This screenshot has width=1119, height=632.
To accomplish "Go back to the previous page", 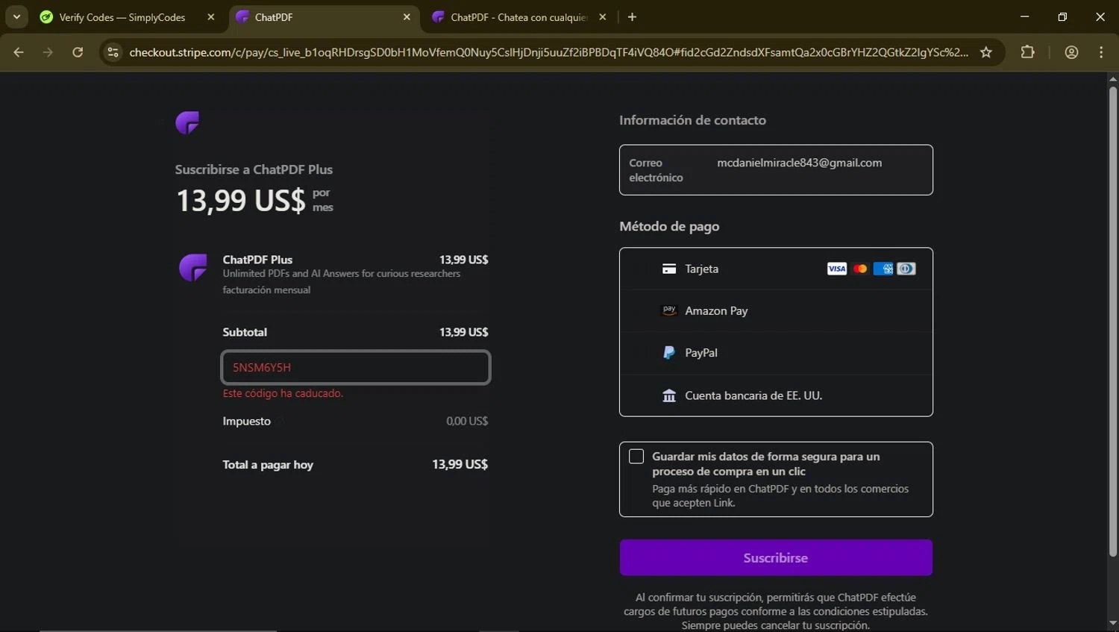I will coord(19,52).
